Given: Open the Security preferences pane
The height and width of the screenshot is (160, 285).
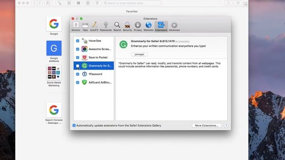Looking at the screenshot, I should pos(127,27).
